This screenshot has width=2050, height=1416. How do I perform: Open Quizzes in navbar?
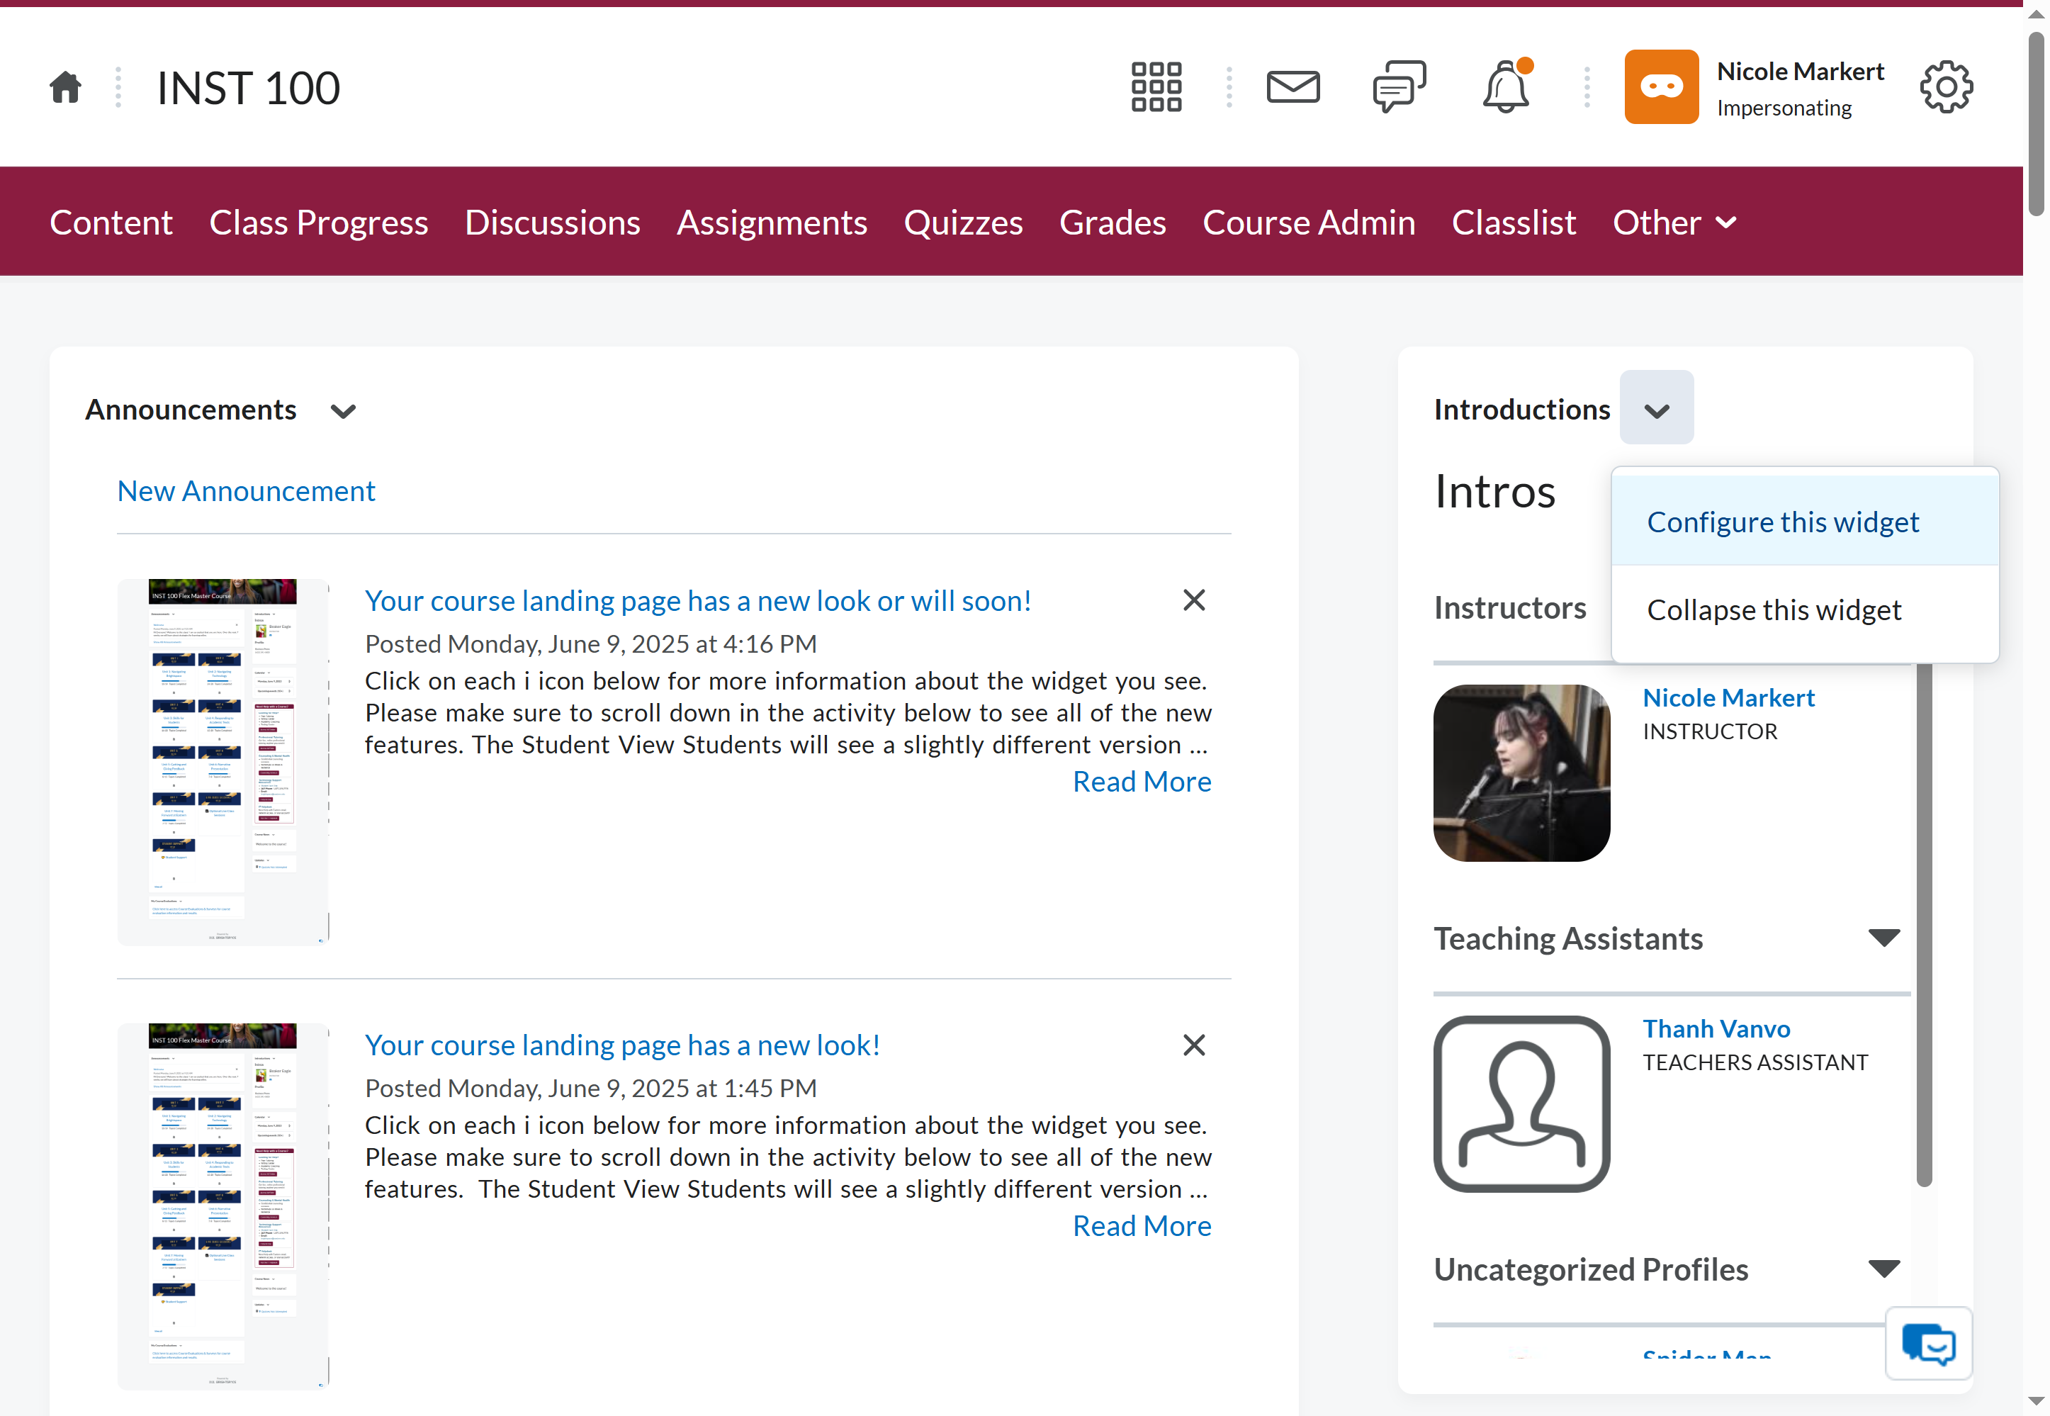click(x=962, y=223)
